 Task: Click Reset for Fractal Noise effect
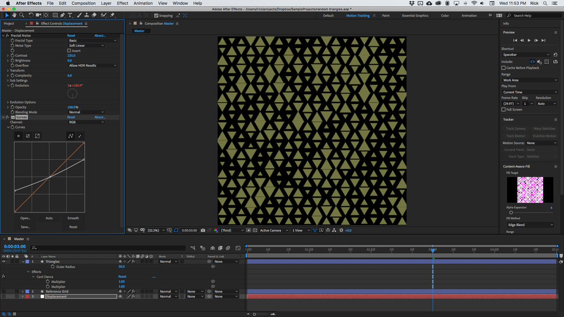71,36
